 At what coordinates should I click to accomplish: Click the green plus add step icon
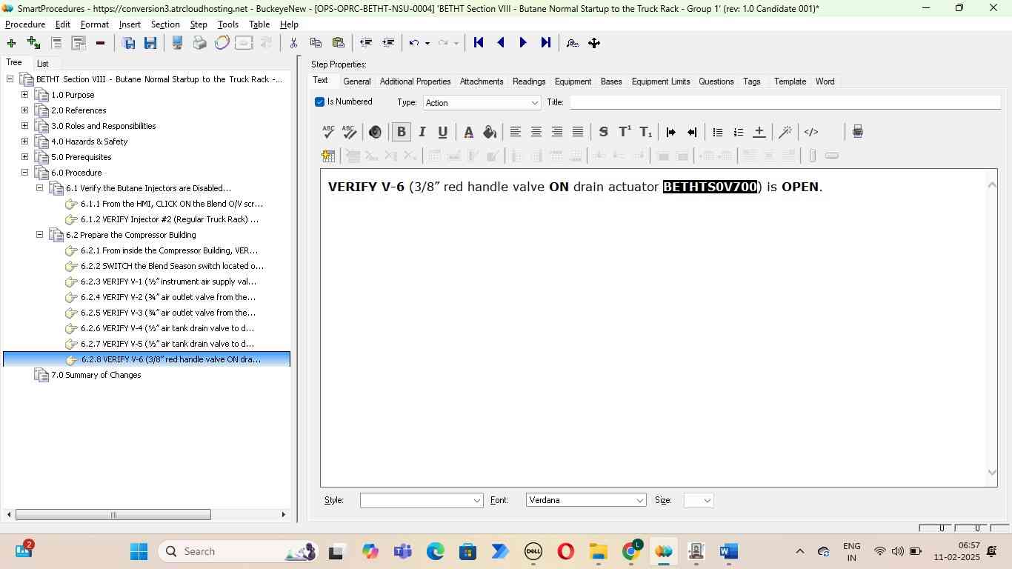[11, 43]
